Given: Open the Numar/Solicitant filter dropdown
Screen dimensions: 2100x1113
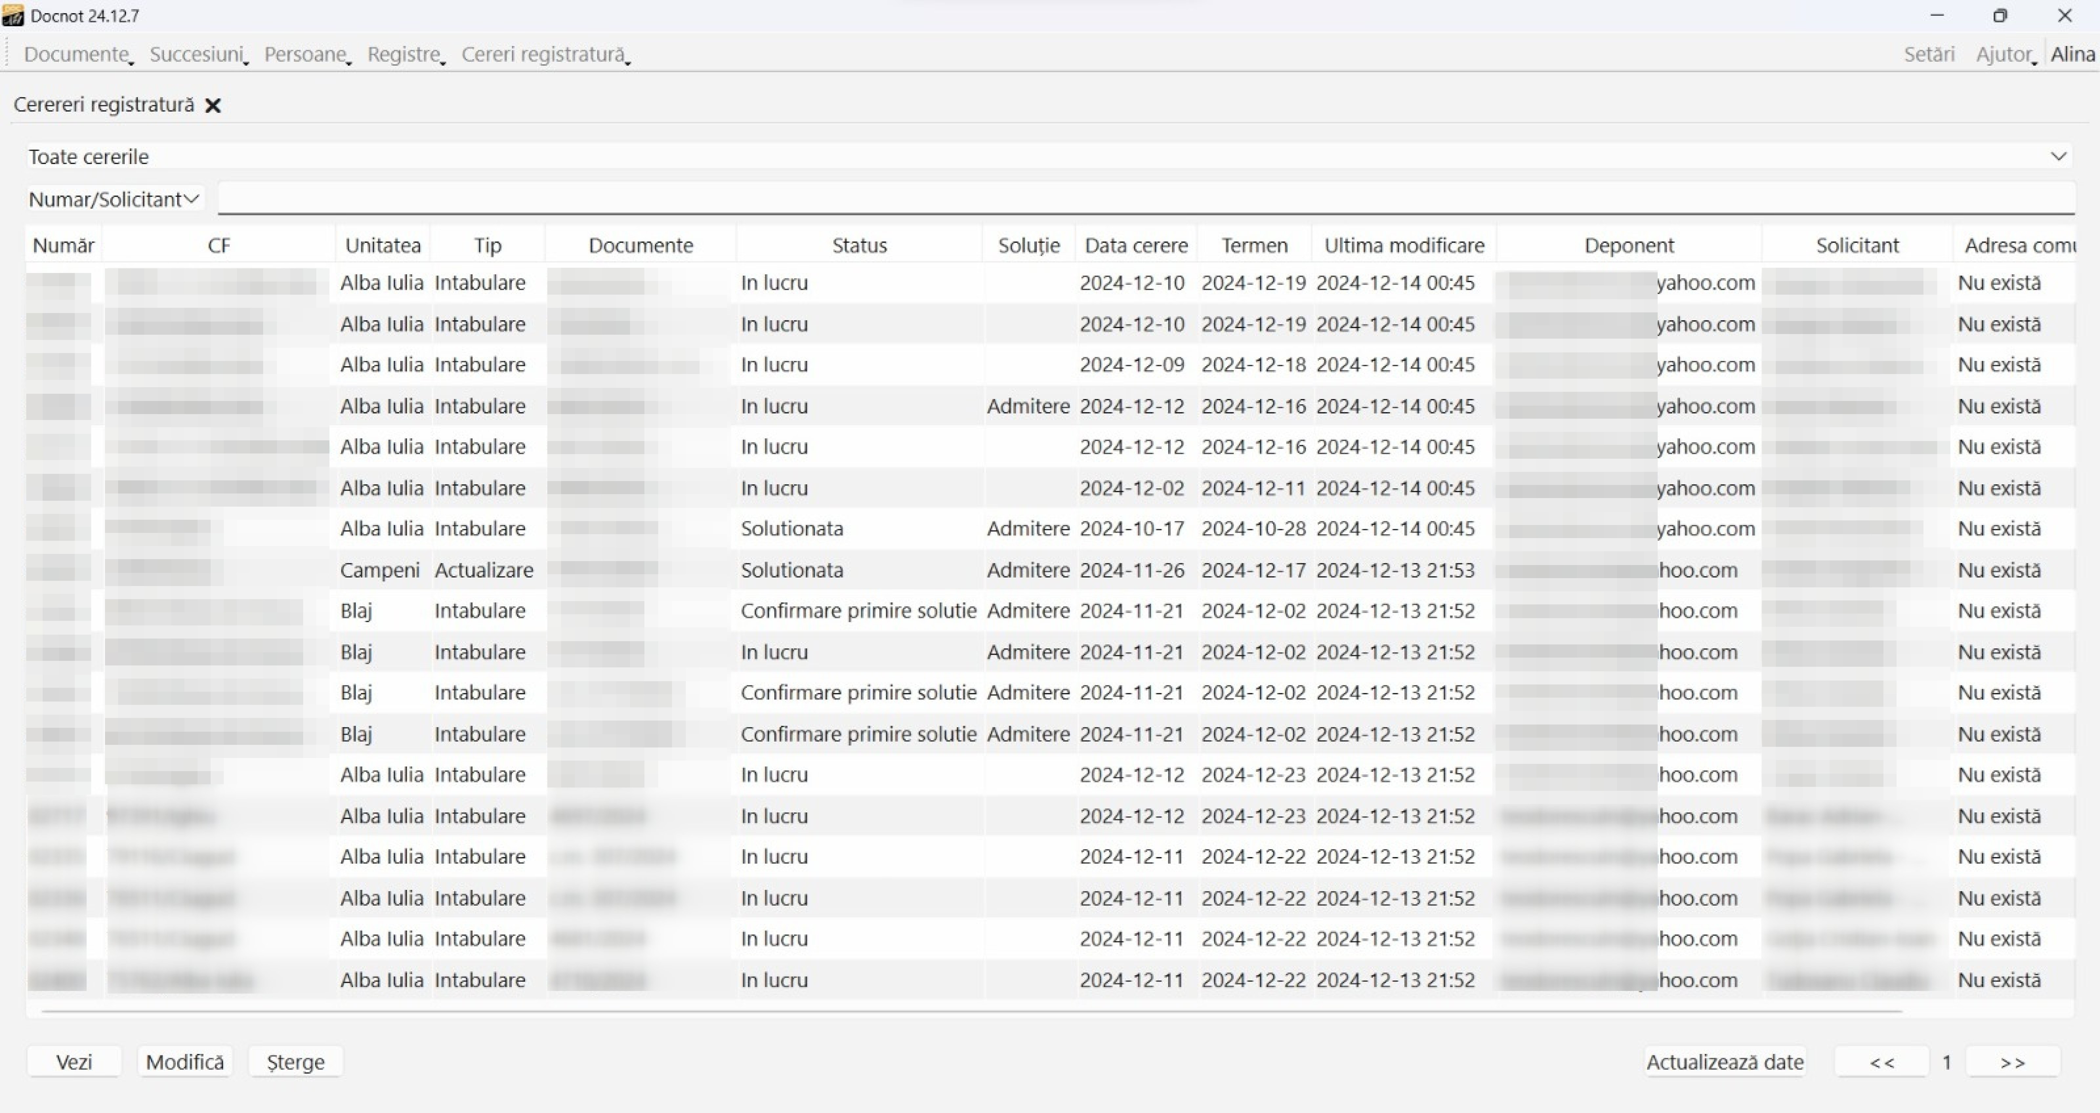Looking at the screenshot, I should point(114,199).
